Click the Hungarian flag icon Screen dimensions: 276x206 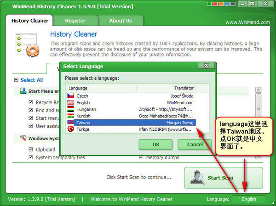70,109
